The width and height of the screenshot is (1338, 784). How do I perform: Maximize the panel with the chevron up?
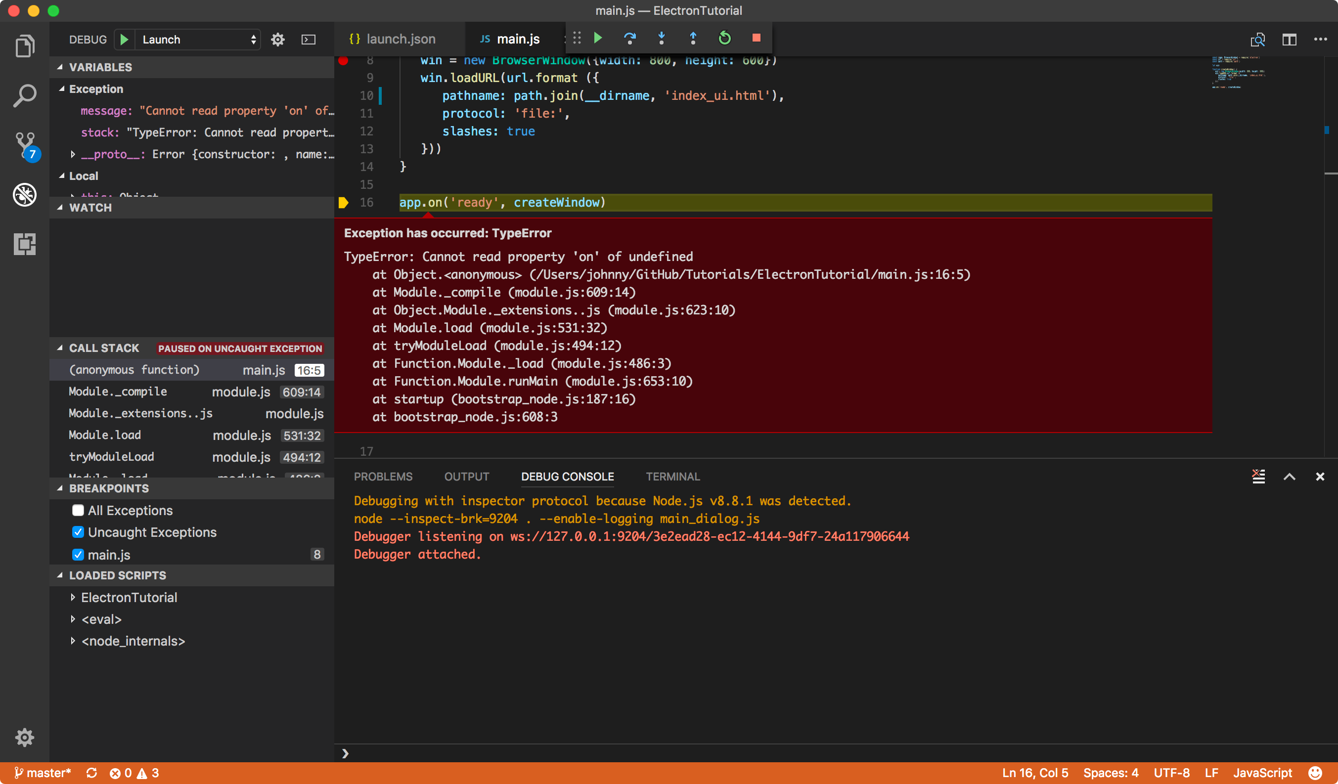pyautogui.click(x=1289, y=476)
